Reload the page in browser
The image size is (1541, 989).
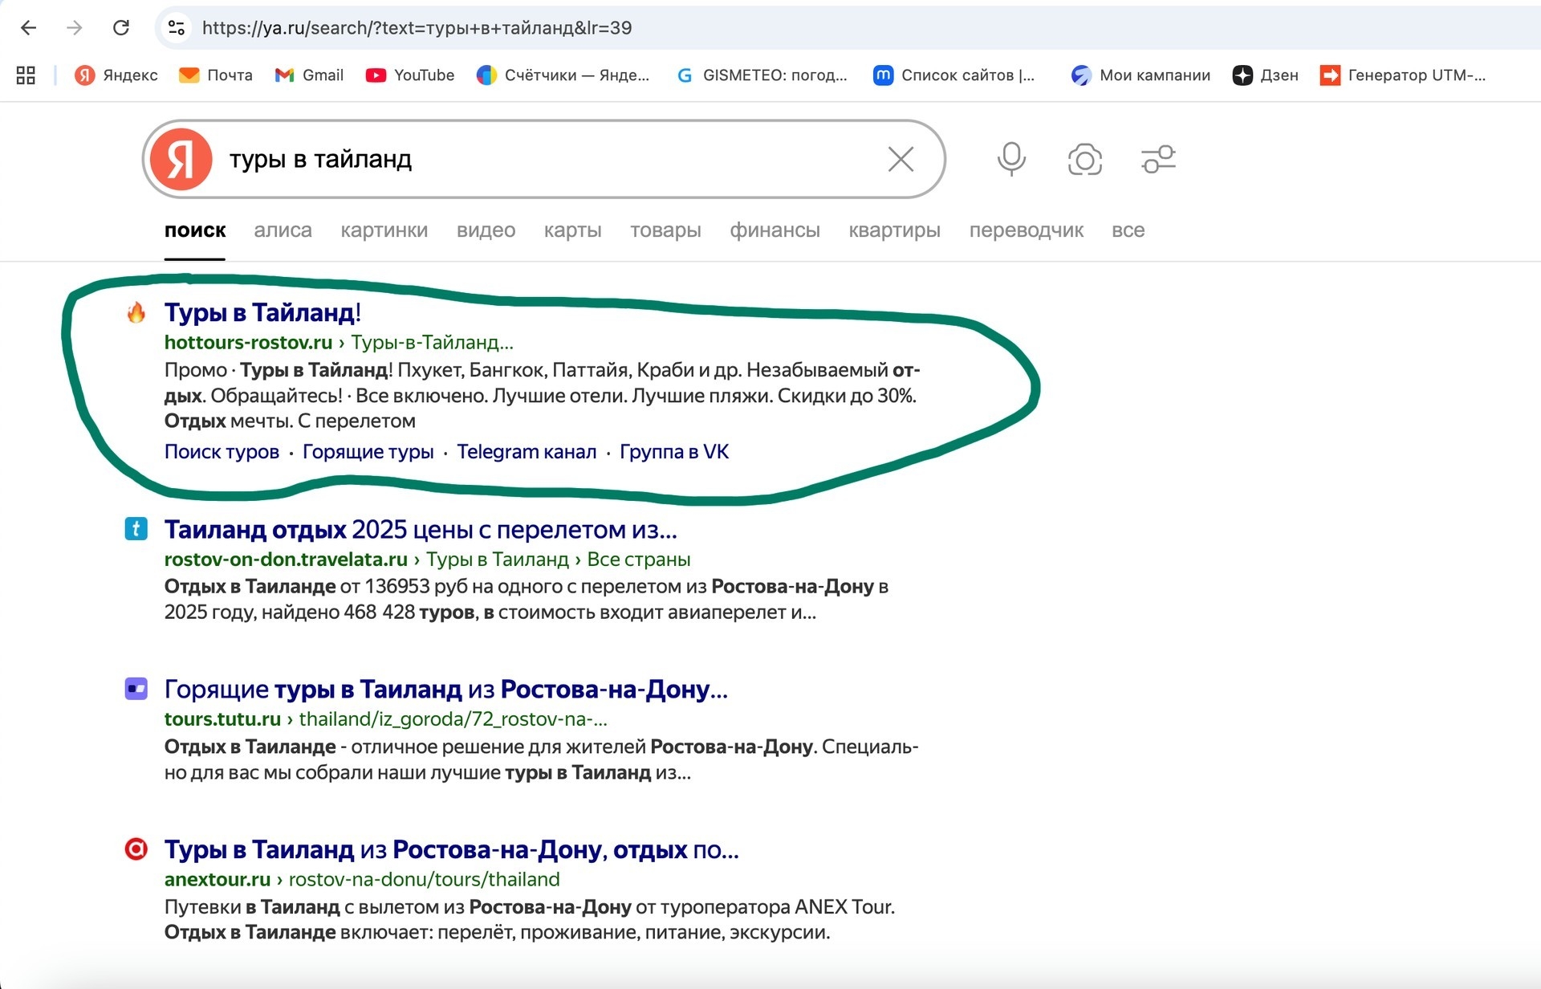121,28
